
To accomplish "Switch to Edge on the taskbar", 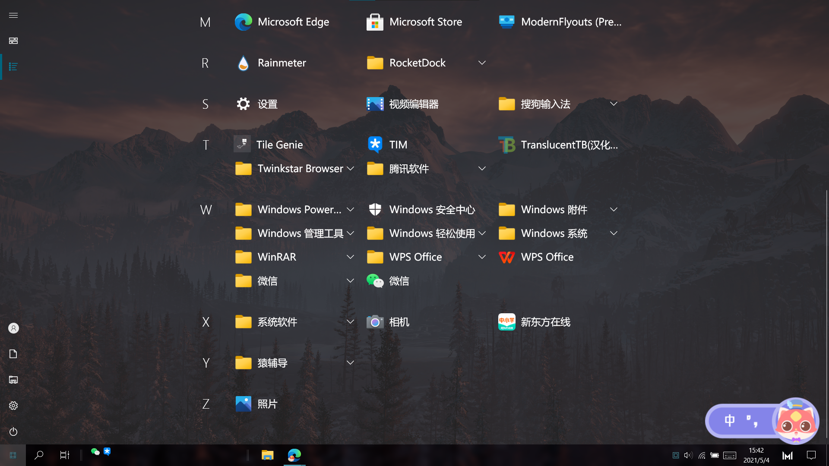I will point(294,455).
